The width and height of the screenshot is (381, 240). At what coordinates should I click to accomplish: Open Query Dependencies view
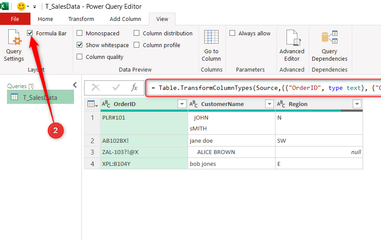(329, 37)
